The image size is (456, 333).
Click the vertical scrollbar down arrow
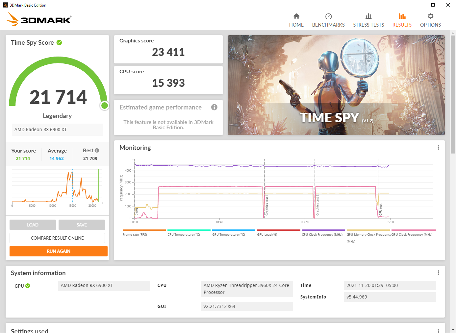pos(453,330)
